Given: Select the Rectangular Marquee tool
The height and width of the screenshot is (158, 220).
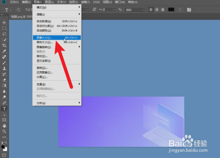Looking at the screenshot, I should click(x=4, y=28).
